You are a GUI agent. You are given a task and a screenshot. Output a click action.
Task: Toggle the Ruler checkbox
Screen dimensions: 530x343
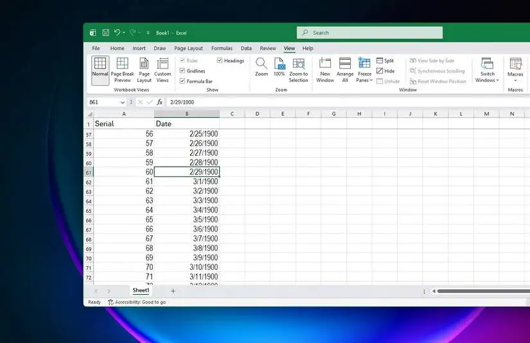(182, 60)
